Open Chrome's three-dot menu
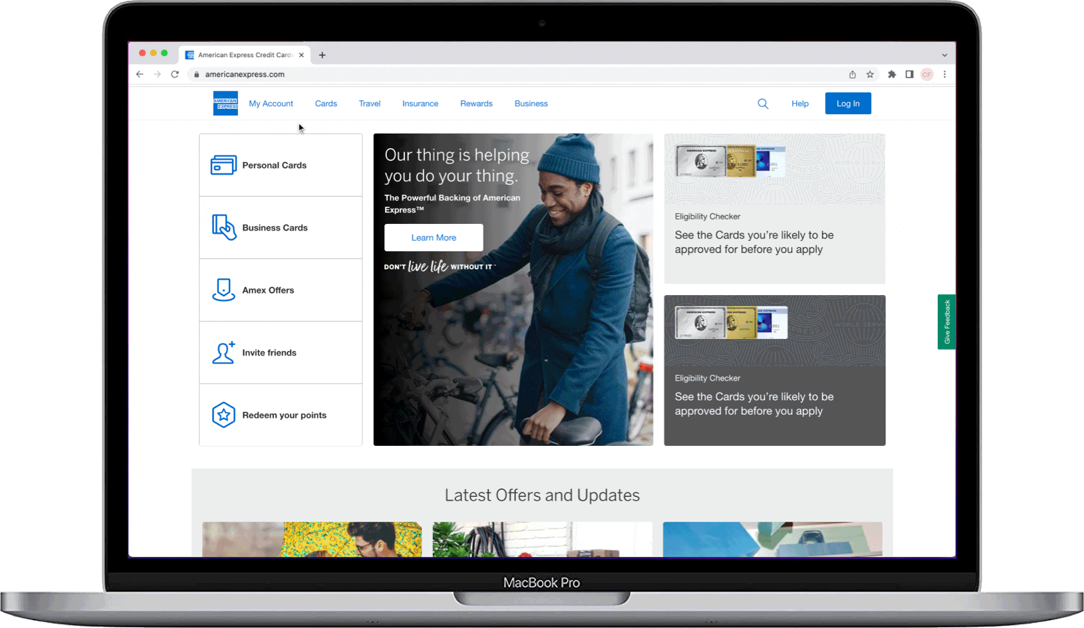 [x=944, y=74]
